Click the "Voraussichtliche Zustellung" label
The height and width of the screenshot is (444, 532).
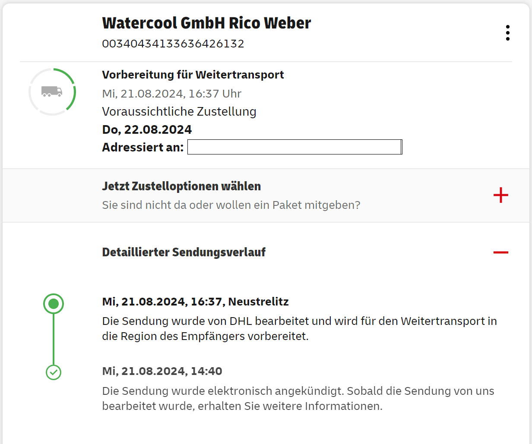[x=179, y=112]
